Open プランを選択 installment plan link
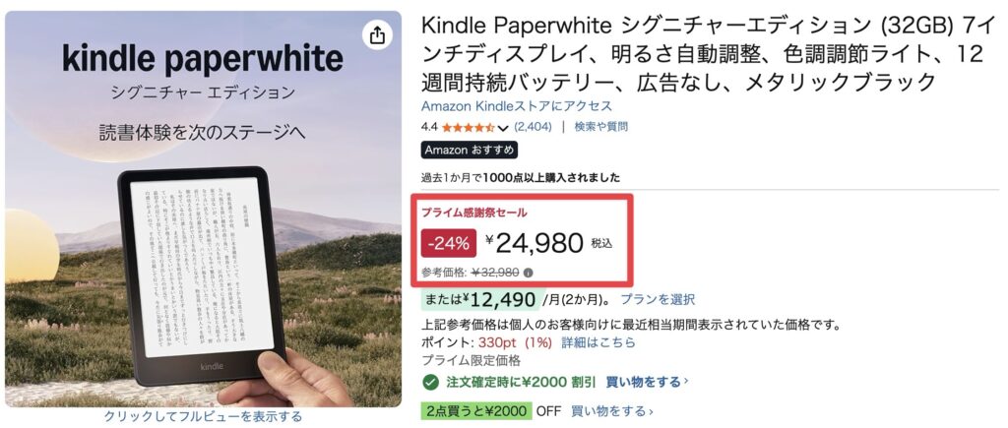The width and height of the screenshot is (1008, 428). tap(662, 300)
